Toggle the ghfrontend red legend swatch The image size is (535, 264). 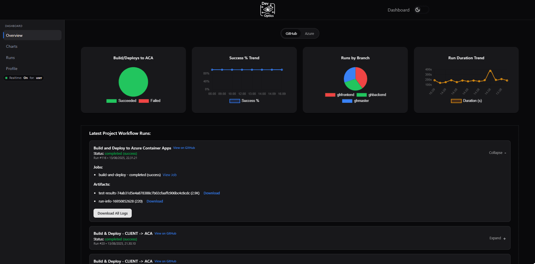click(330, 95)
